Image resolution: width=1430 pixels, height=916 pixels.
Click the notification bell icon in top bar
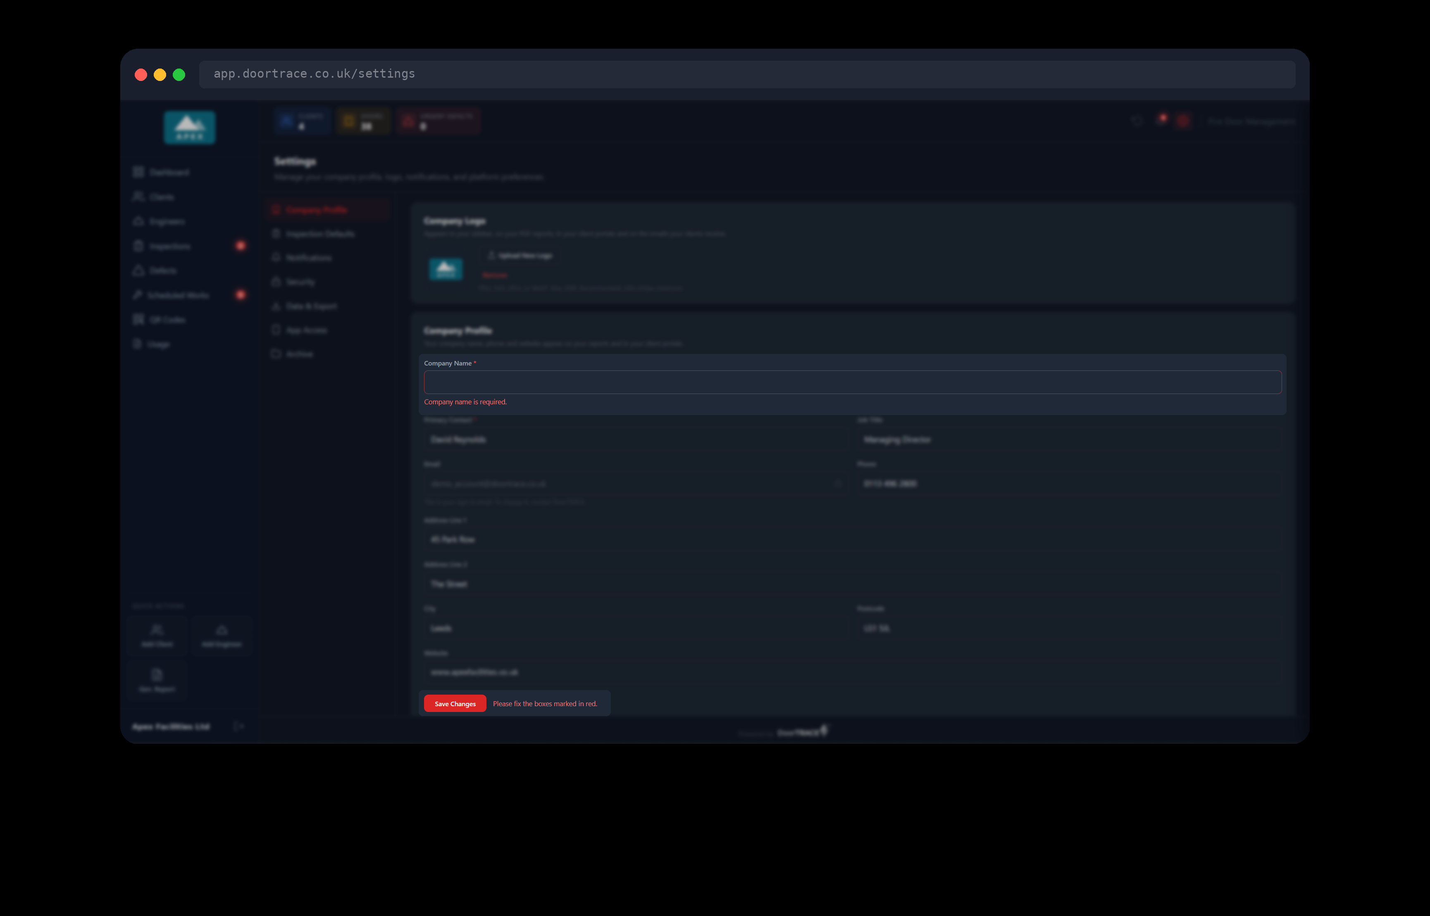click(x=1161, y=121)
